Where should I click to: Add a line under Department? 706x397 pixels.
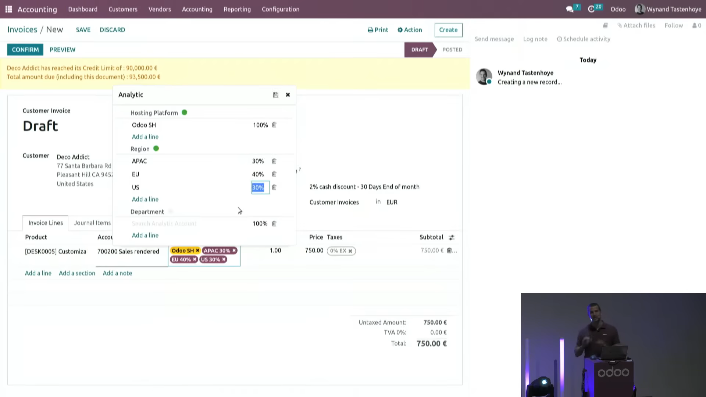tap(145, 235)
